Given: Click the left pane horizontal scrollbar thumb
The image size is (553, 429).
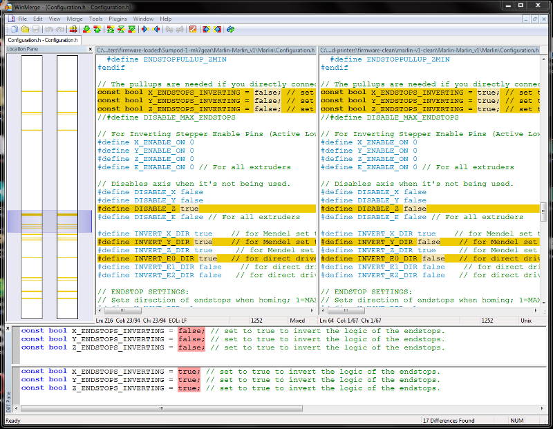Looking at the screenshot, I should [122, 311].
